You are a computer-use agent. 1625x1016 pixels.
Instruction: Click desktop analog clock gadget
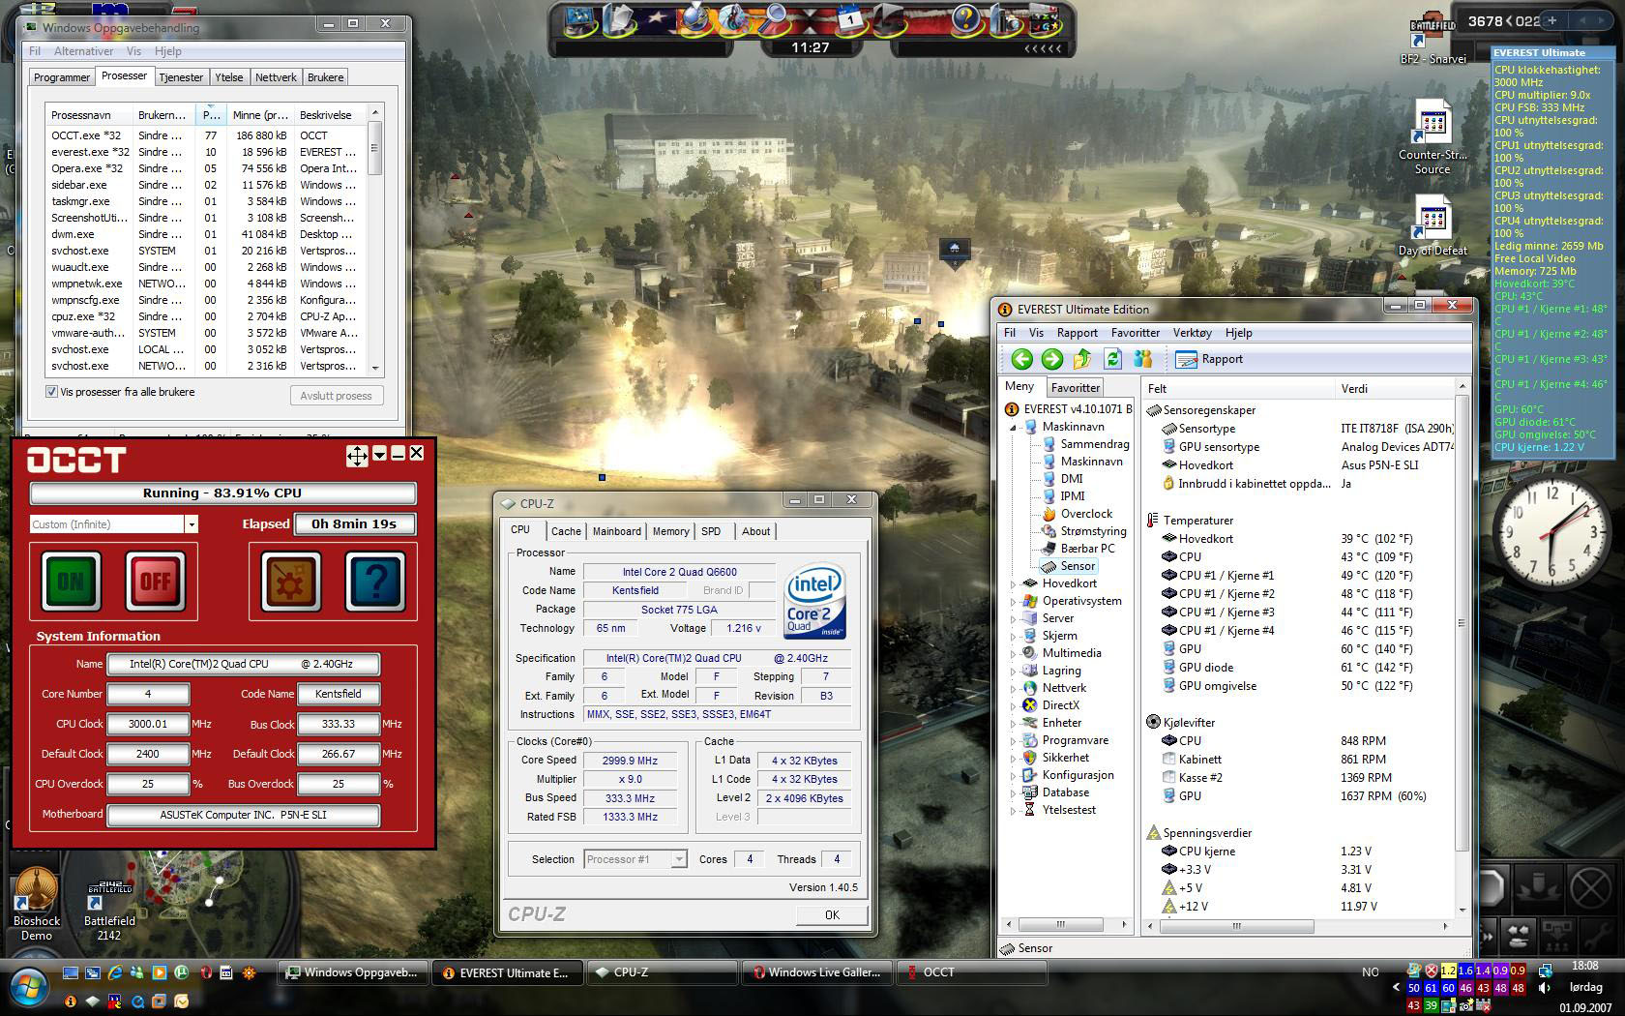pos(1551,533)
